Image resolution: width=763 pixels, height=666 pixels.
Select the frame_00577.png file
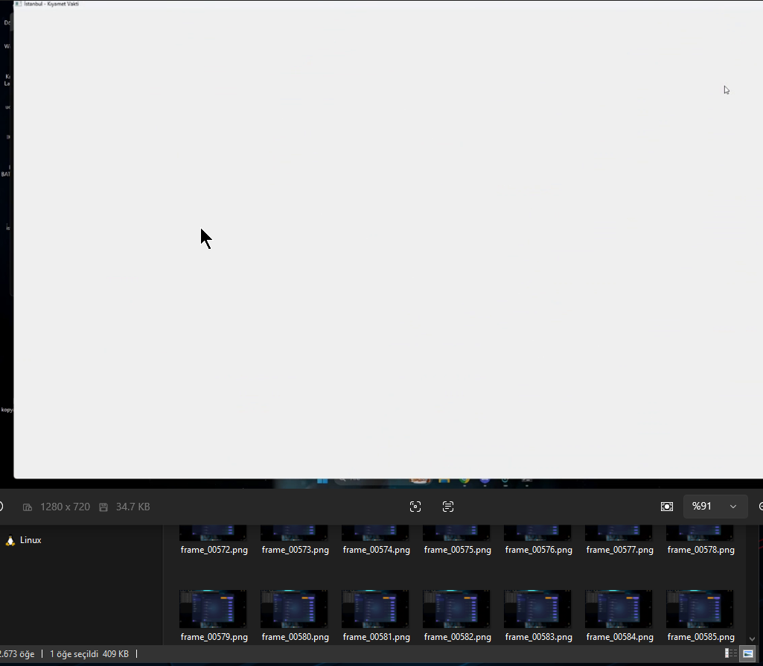pos(619,540)
